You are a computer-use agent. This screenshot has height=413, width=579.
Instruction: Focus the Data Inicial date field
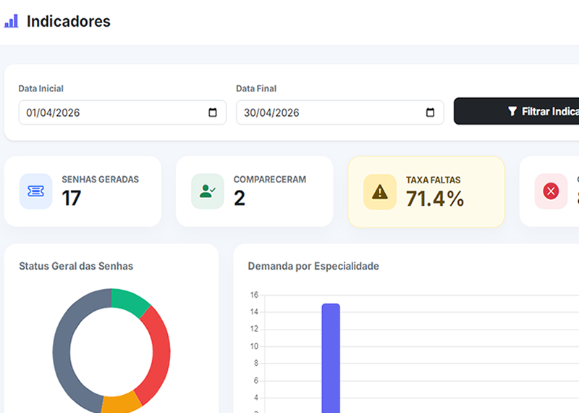pos(122,112)
